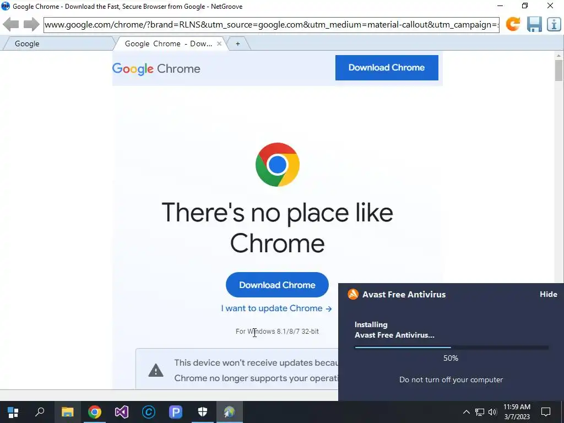Click the NetGroove app icon in the title bar
Screen dimensions: 564x423
(6, 6)
